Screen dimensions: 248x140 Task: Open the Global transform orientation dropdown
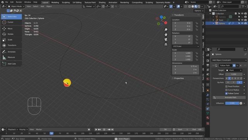[89, 7]
